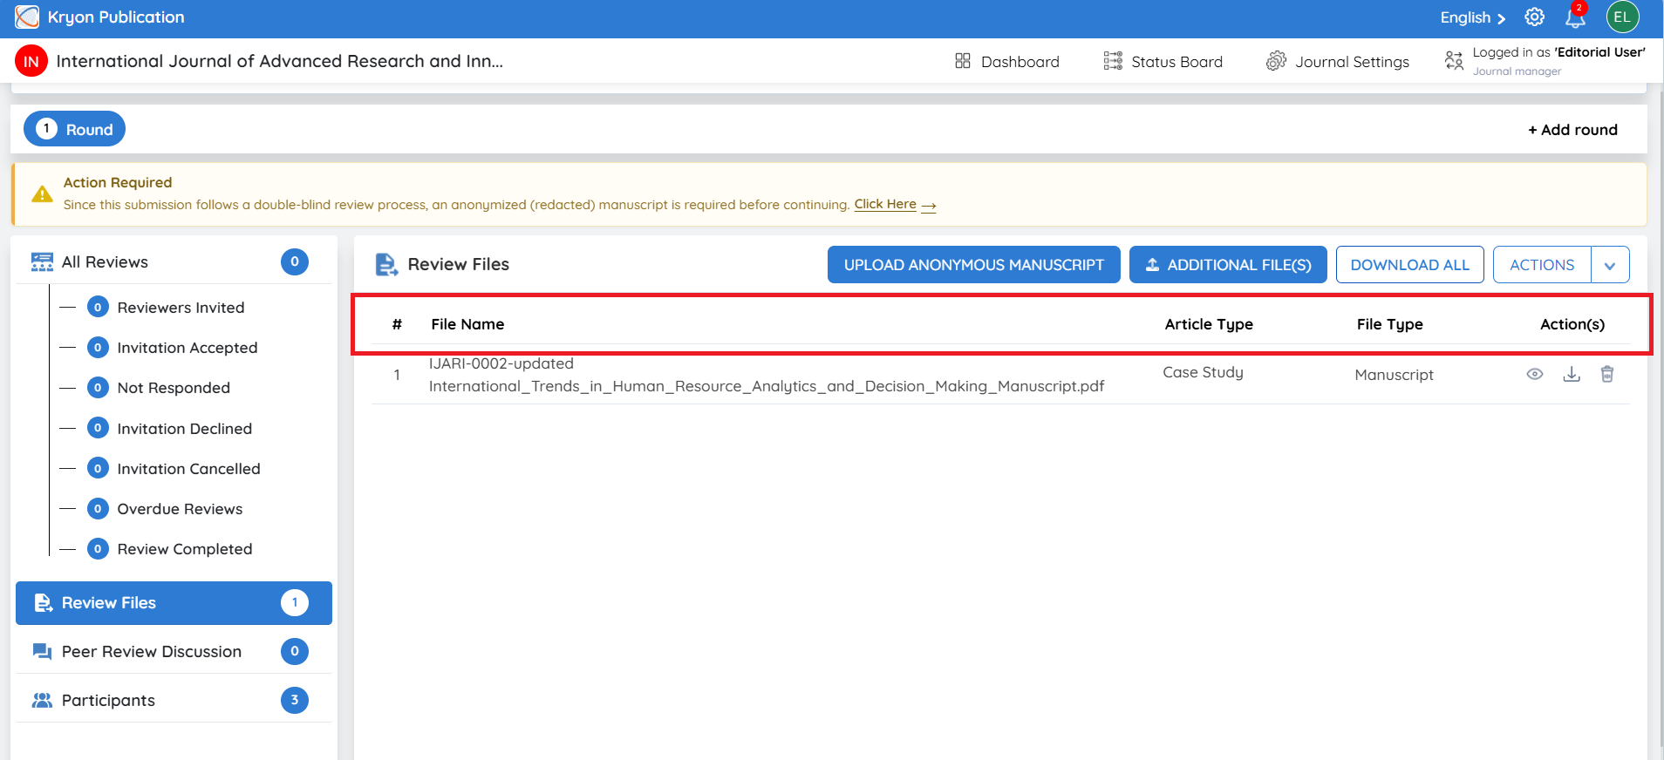Click the Additional File(s) button
Viewport: 1664px width, 760px height.
tap(1228, 265)
